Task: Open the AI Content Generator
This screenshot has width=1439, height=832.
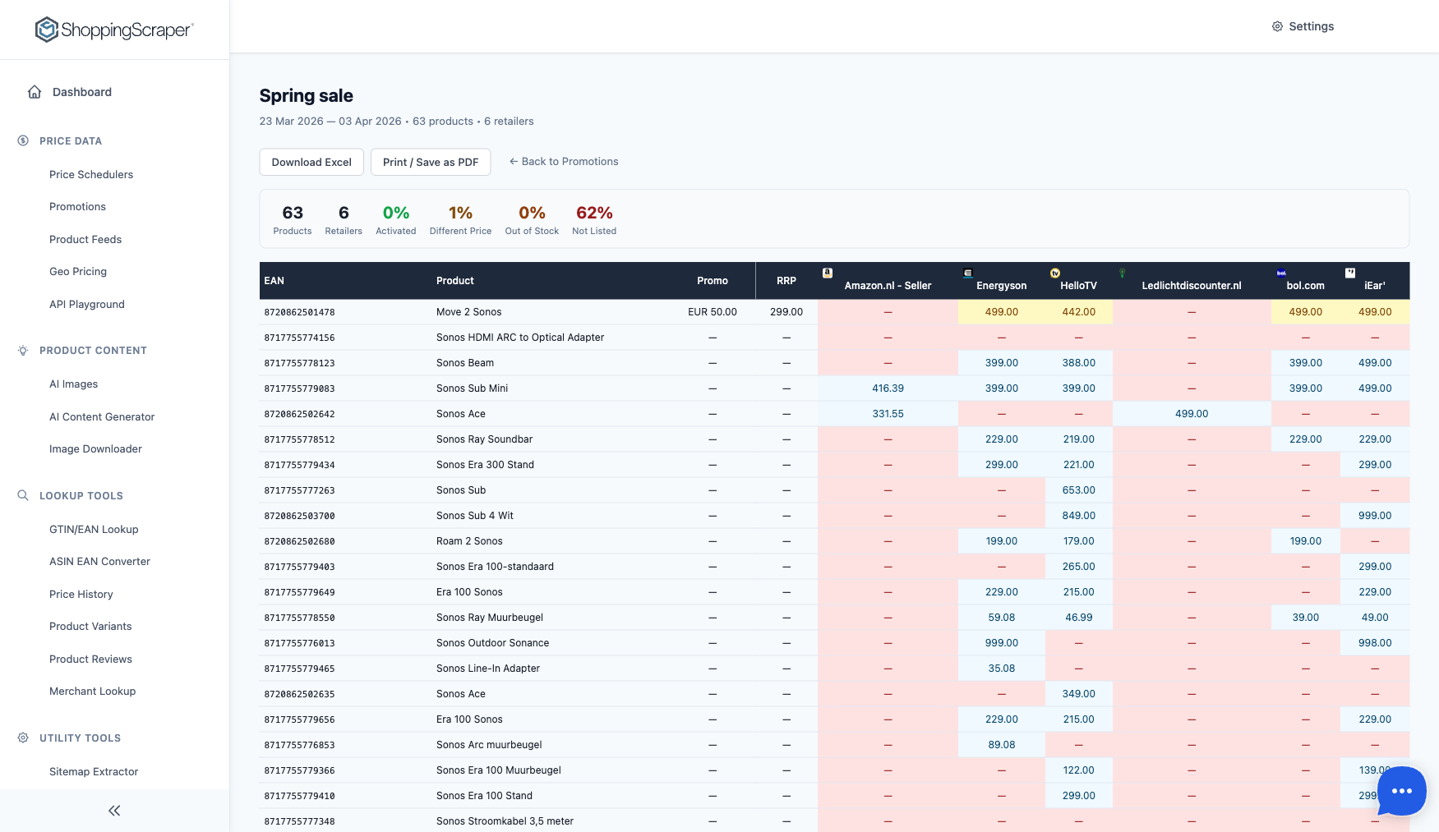Action: pos(102,416)
